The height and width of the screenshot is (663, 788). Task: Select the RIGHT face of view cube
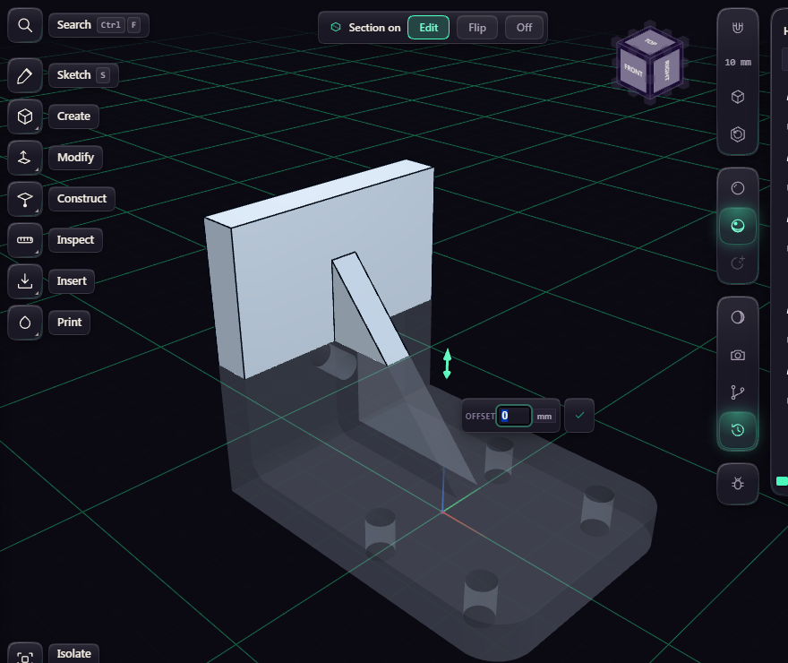pos(666,70)
